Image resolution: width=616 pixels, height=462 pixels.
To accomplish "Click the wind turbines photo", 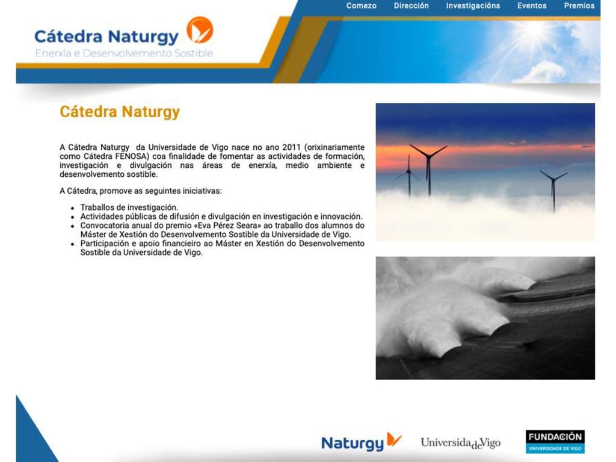I will click(485, 172).
